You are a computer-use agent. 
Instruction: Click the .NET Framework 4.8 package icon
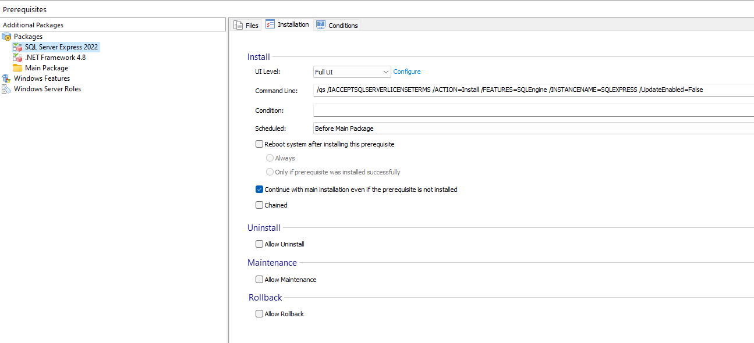click(x=17, y=58)
